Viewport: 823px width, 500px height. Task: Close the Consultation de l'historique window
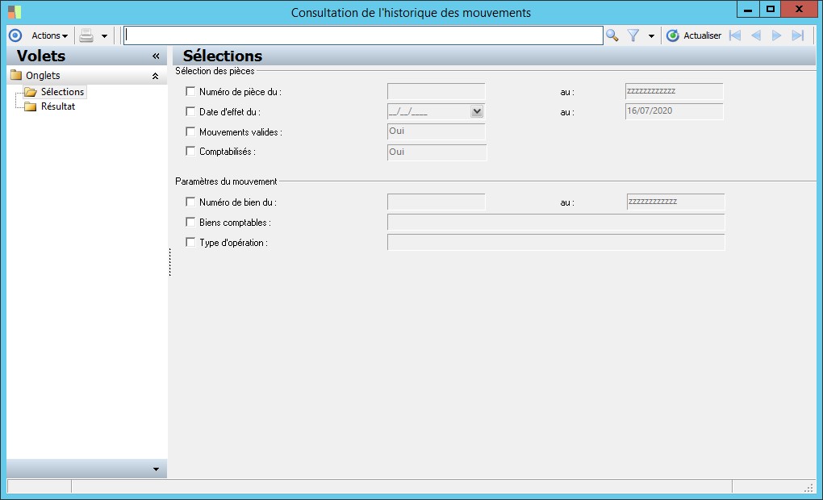[x=799, y=10]
